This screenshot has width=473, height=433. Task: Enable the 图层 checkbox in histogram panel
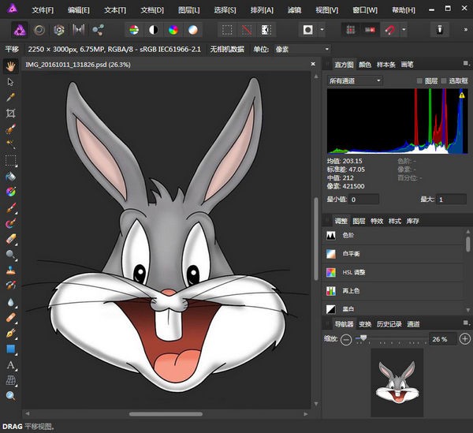pos(419,81)
